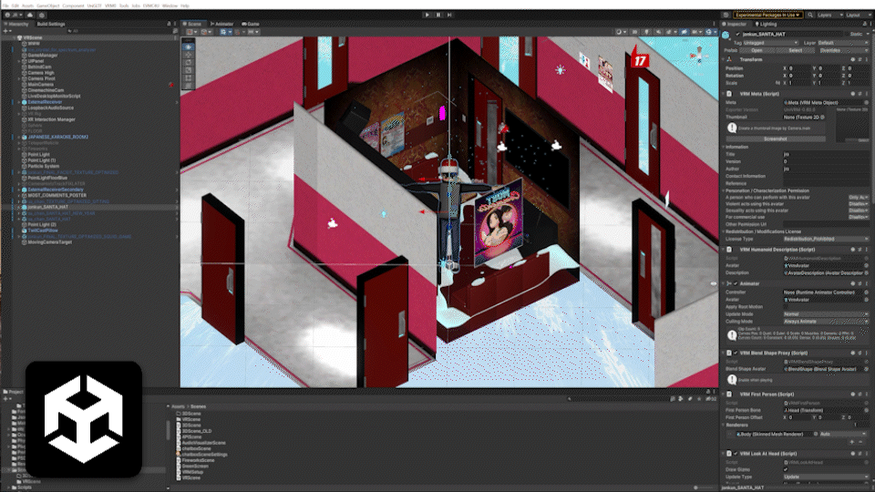The image size is (875, 492).
Task: Uncheck the Draw Gizmo checkbox
Action: pyautogui.click(x=787, y=470)
